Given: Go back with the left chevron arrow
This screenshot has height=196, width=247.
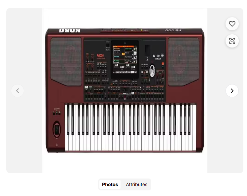Looking at the screenshot, I should (18, 91).
